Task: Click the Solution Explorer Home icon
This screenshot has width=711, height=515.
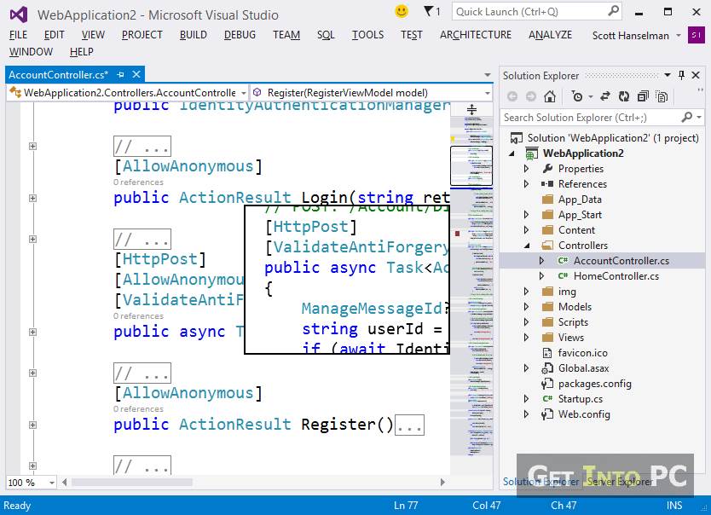Action: pyautogui.click(x=550, y=96)
